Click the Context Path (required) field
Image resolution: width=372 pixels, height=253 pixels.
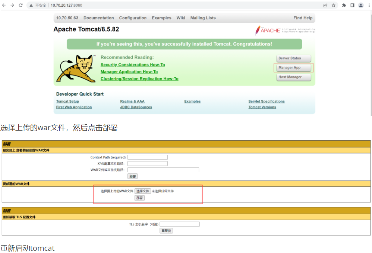(x=148, y=157)
